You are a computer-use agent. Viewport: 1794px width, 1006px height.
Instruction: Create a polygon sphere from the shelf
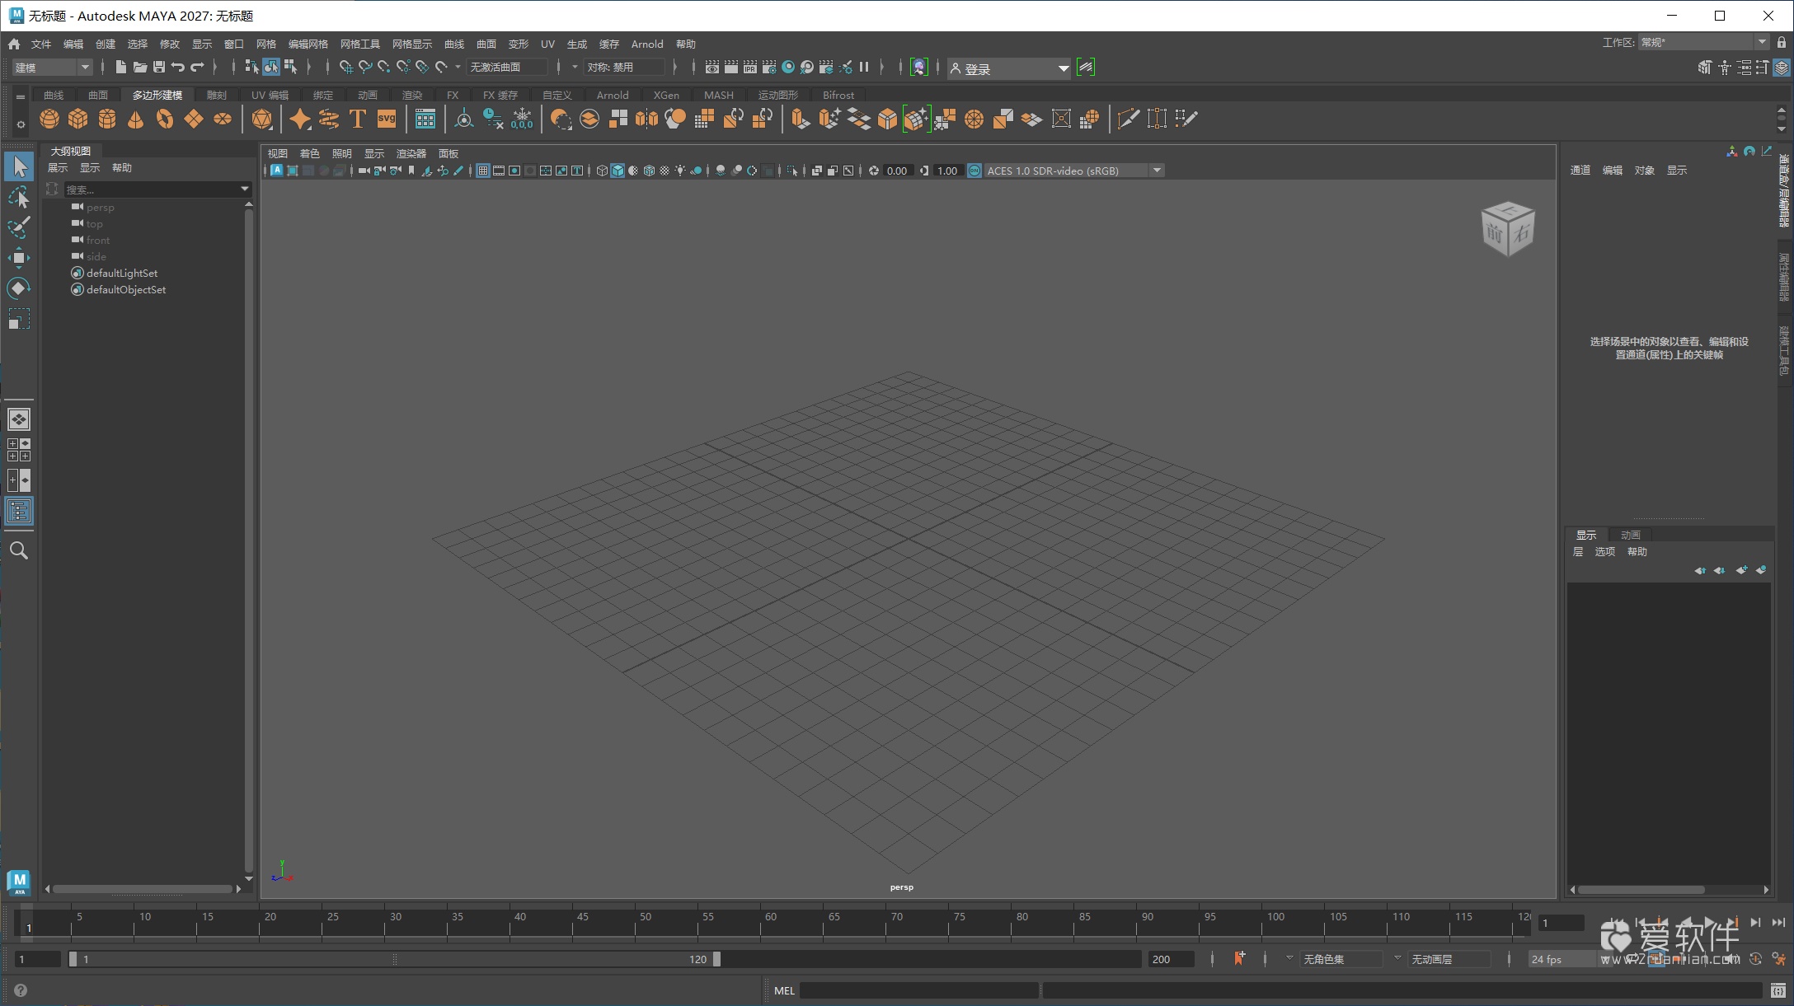(49, 119)
